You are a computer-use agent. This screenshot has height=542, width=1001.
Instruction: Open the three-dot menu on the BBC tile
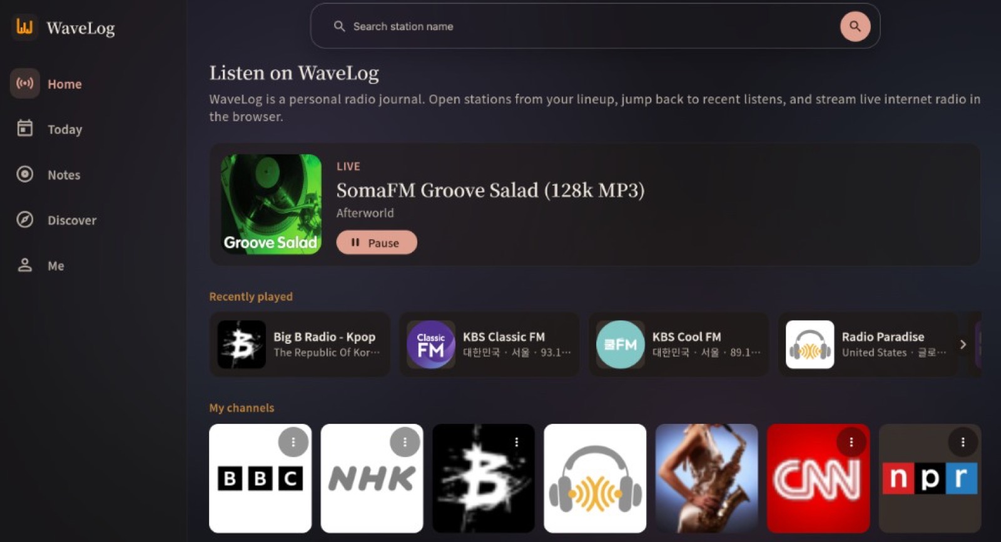click(293, 442)
